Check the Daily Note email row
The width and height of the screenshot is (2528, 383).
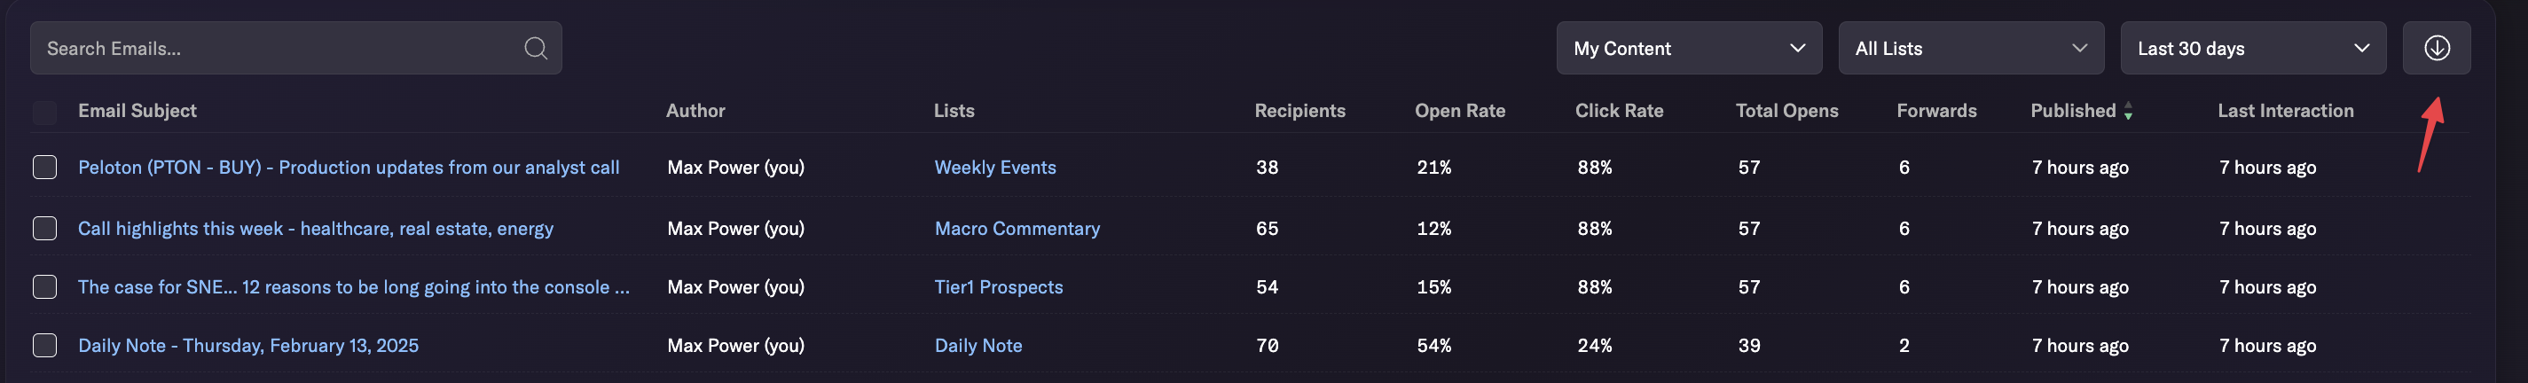tap(45, 345)
